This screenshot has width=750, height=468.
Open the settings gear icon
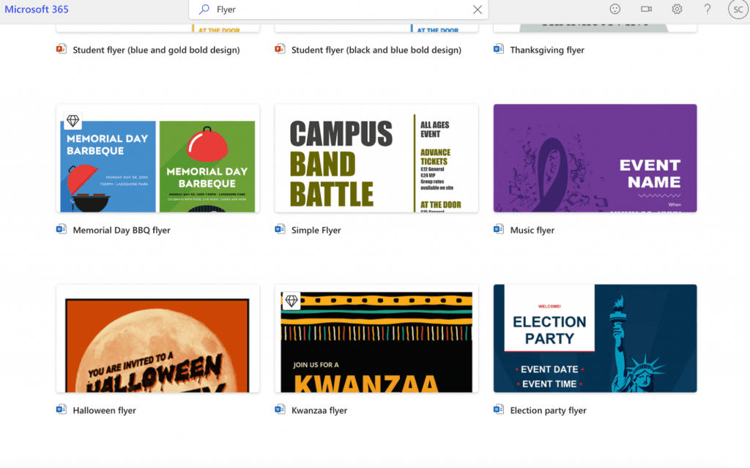pyautogui.click(x=677, y=9)
